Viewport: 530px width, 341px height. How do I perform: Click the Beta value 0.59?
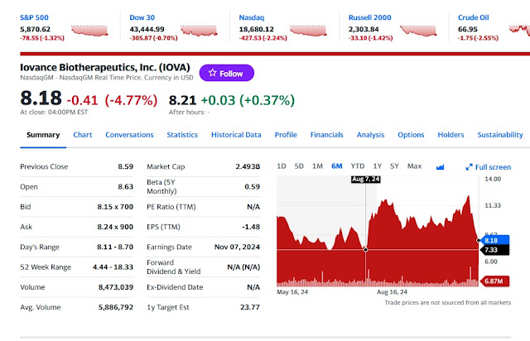click(252, 186)
